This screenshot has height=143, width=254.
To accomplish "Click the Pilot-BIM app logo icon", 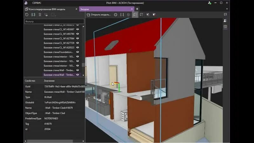I will (x=26, y=3).
